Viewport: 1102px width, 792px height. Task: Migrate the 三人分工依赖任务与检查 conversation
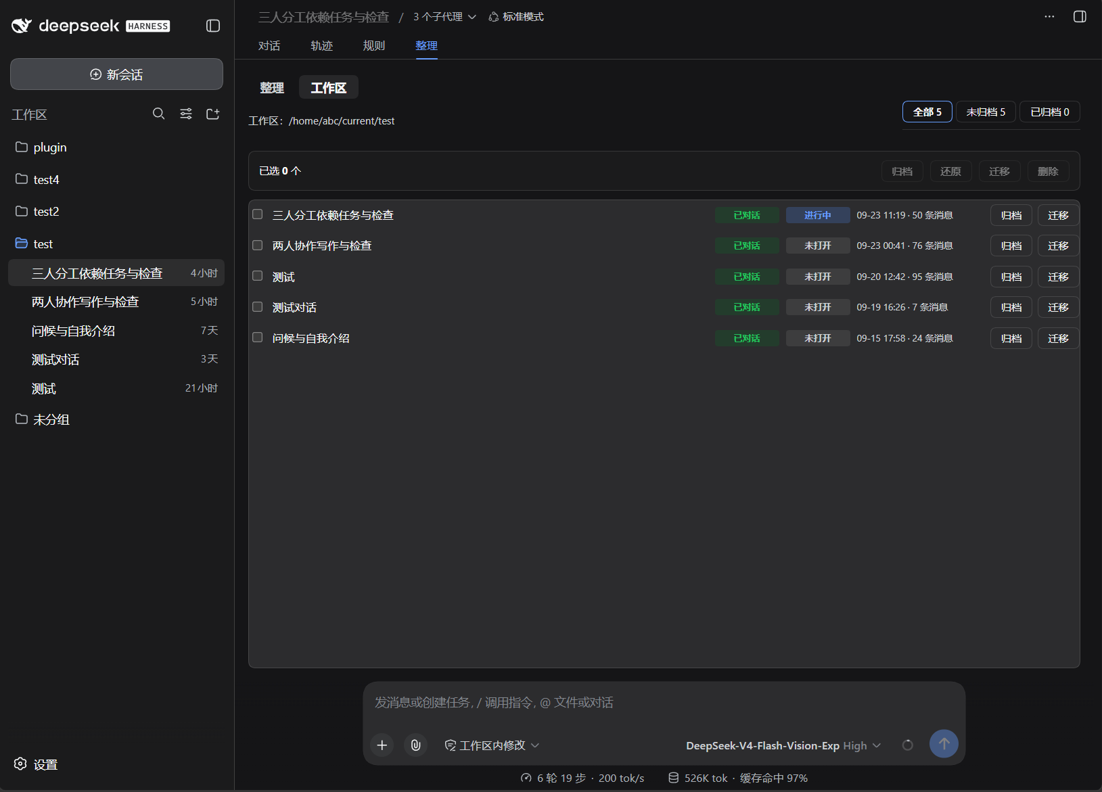coord(1059,215)
